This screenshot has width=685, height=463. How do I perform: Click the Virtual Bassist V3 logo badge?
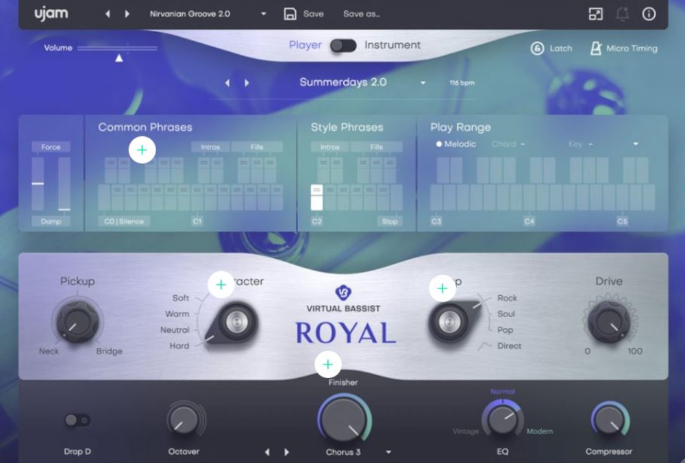pos(343,292)
